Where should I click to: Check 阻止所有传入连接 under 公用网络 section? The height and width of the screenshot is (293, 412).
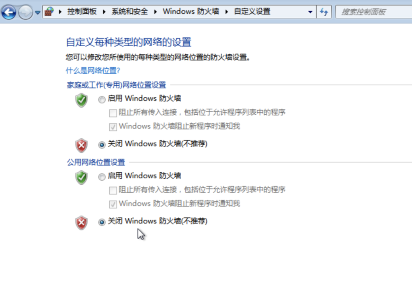(113, 190)
